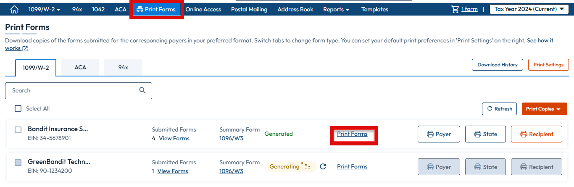
Task: Open the Reports dropdown menu
Action: point(336,9)
